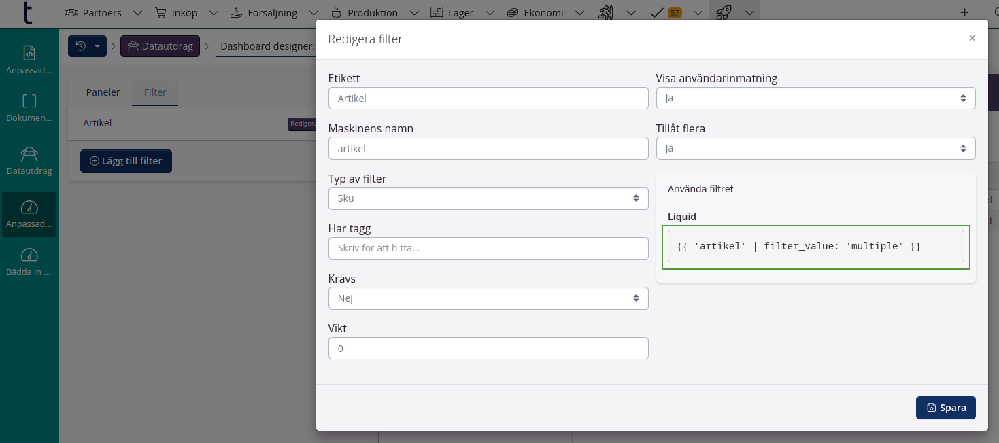Close the Redigera filter dialog
Viewport: 999px width, 443px height.
click(x=972, y=39)
